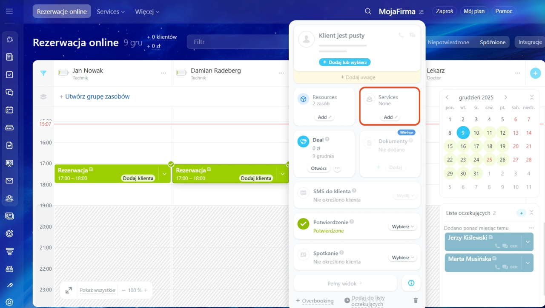Click the Dodaj uwagę note area
Viewport: 545px width, 308px height.
(x=357, y=77)
